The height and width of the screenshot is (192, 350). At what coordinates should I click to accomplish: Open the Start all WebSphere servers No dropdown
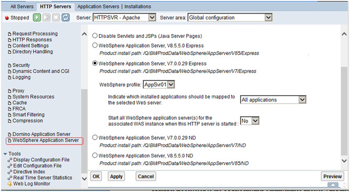pos(250,121)
